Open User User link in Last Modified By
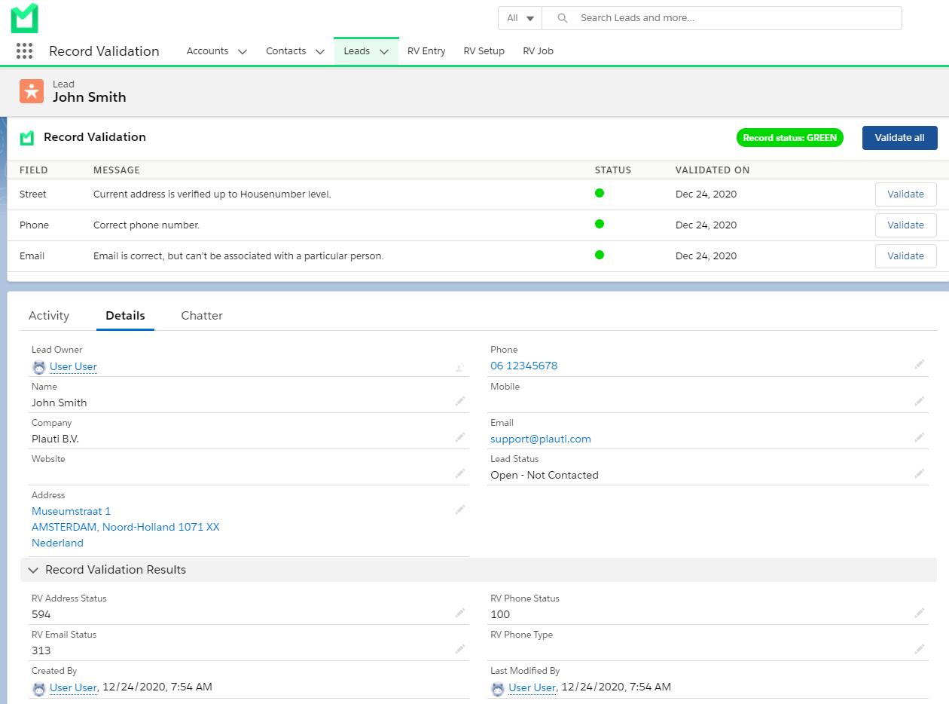 click(533, 687)
